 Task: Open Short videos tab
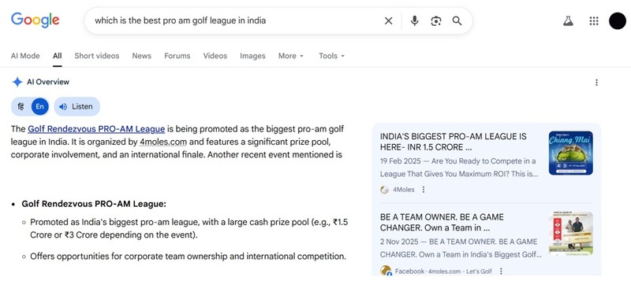[x=96, y=56]
